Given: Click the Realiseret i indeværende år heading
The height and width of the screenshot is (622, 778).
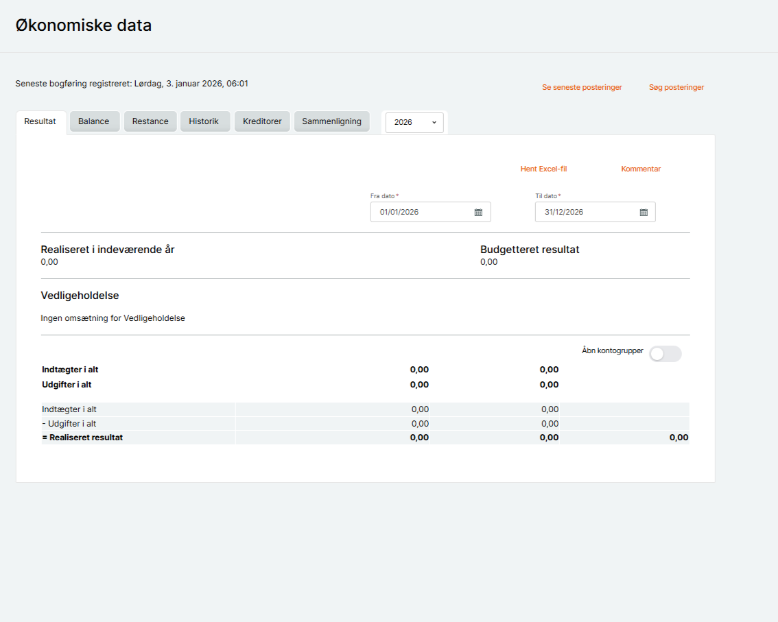Looking at the screenshot, I should tap(108, 250).
